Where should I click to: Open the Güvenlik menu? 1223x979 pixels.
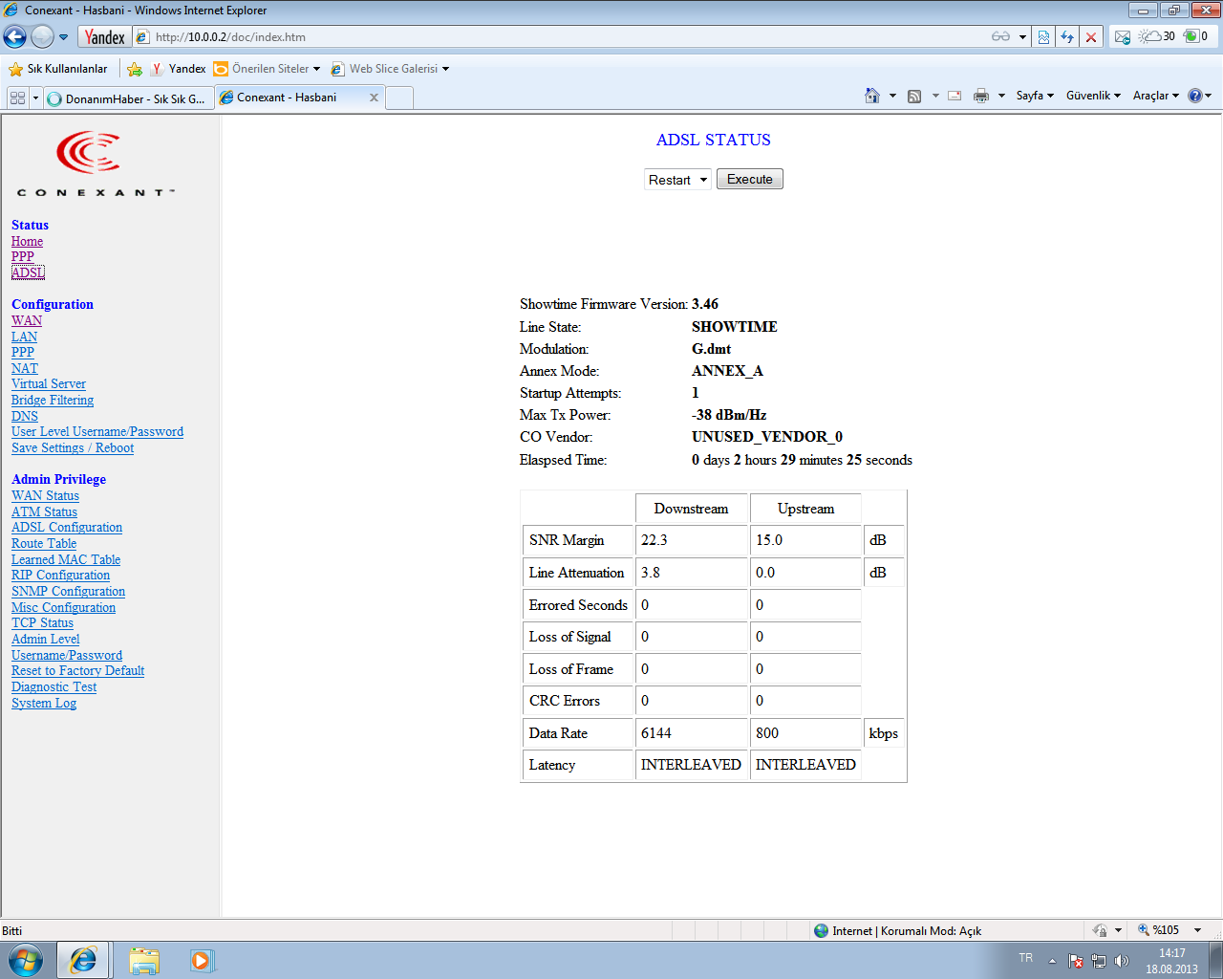(1092, 96)
